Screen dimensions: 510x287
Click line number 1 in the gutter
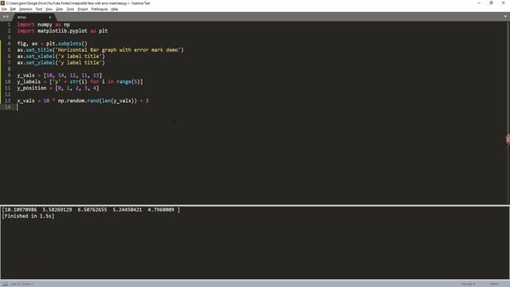tap(9, 25)
